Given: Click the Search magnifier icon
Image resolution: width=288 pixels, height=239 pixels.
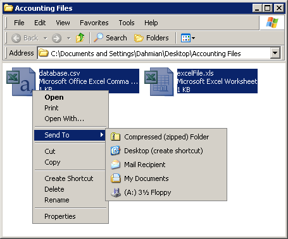Looking at the screenshot, I should tap(98, 38).
